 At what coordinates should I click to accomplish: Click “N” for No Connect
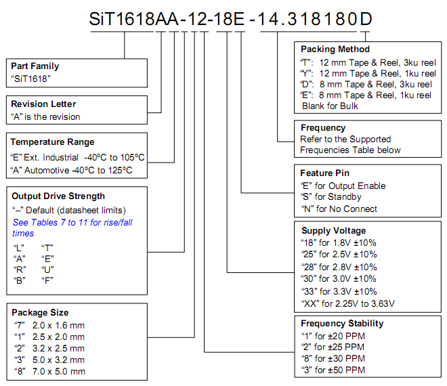coord(339,209)
